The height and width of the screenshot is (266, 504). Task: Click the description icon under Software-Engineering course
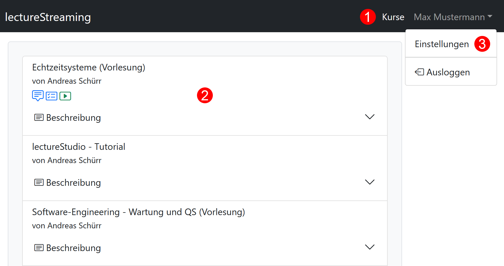(39, 248)
